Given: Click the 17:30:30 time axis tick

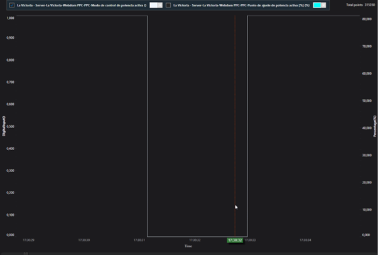Looking at the screenshot, I should (x=84, y=240).
